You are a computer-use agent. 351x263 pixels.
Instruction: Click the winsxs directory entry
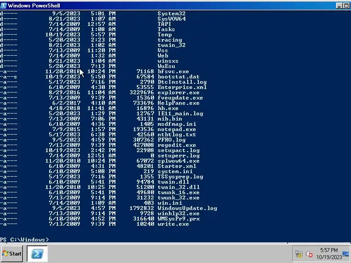tap(168, 61)
